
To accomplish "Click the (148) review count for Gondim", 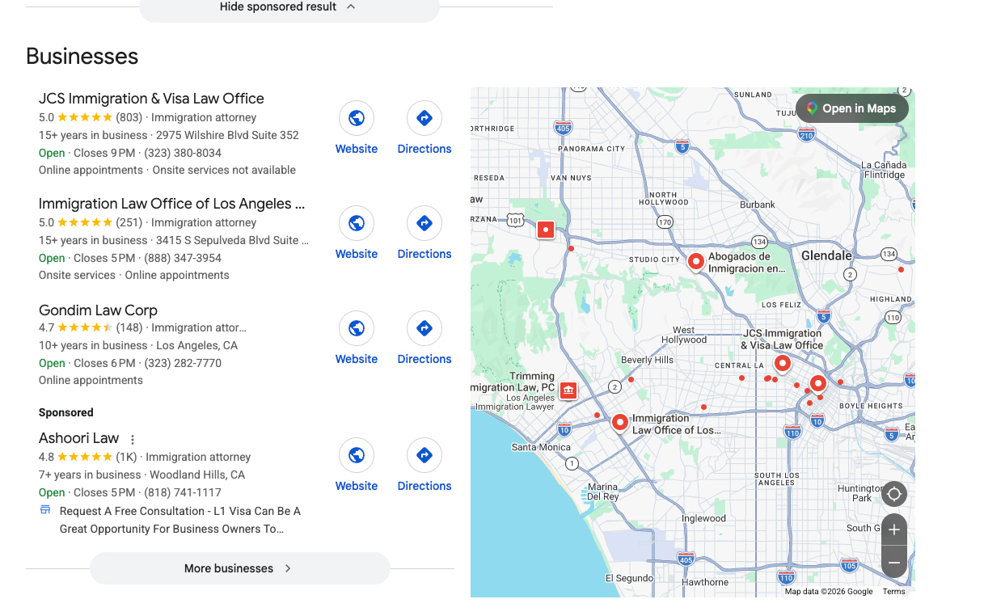I will (129, 327).
